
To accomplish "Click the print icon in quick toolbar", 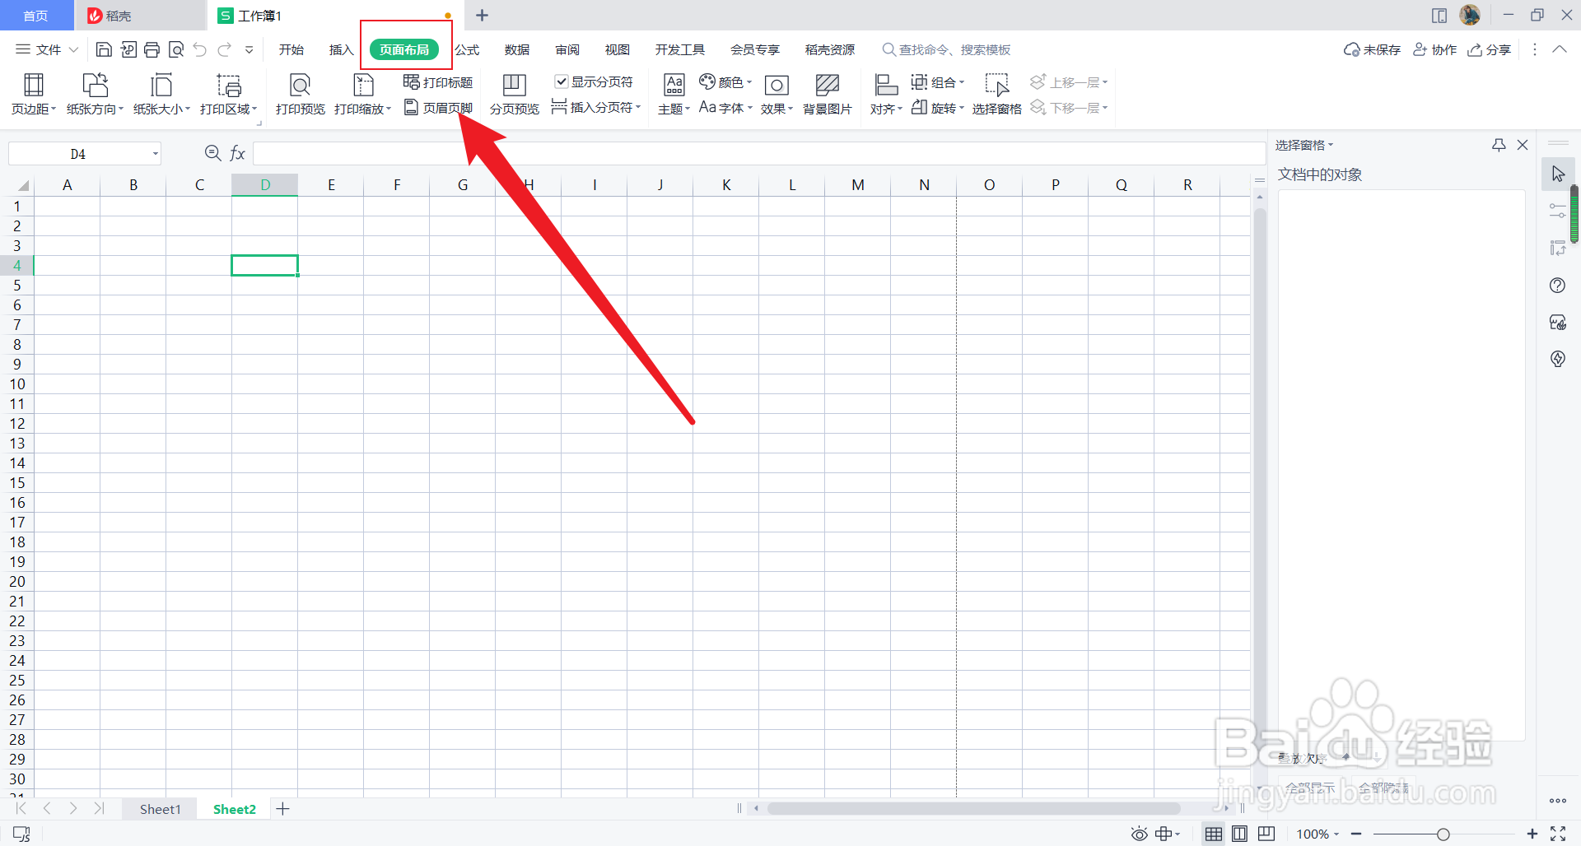I will [152, 49].
